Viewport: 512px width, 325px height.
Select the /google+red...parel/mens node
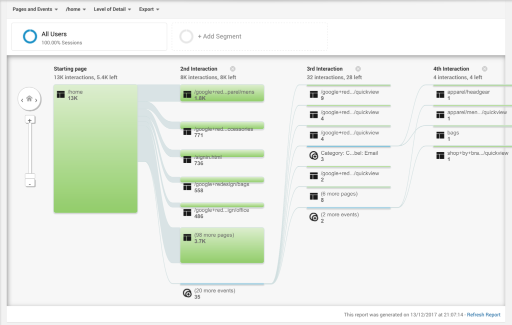(222, 94)
